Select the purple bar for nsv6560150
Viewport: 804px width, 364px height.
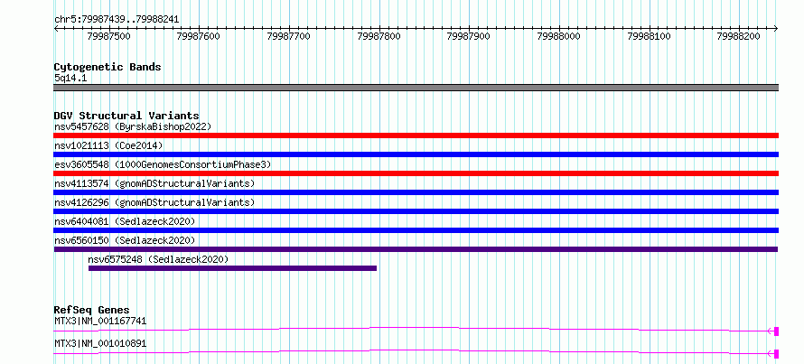416,249
